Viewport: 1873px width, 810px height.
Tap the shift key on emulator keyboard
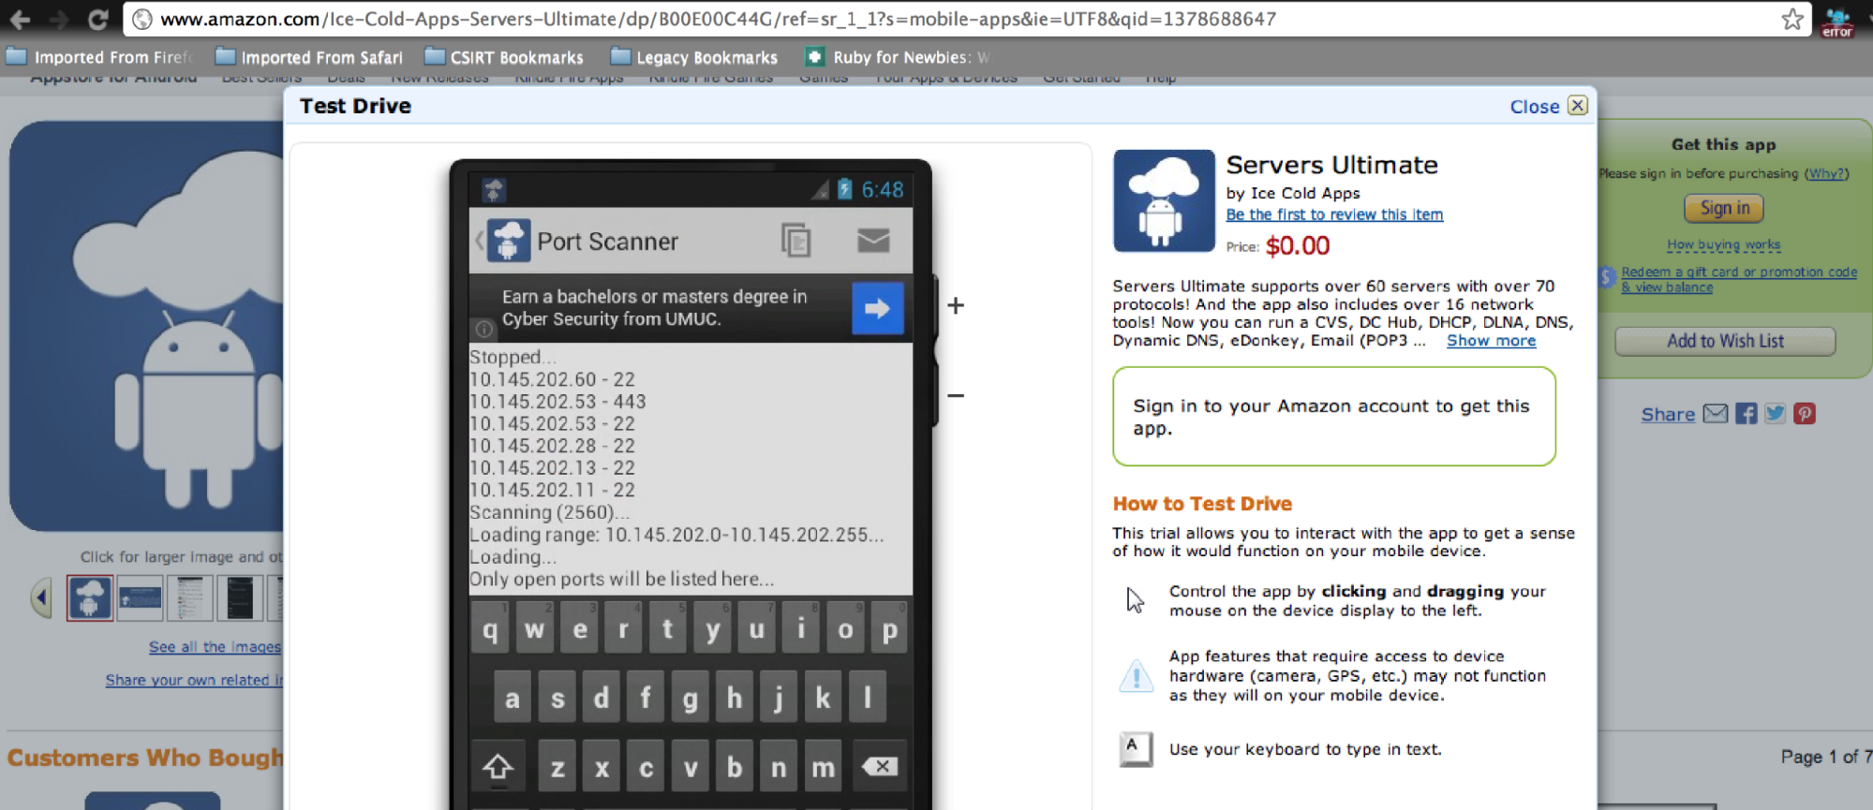click(498, 767)
